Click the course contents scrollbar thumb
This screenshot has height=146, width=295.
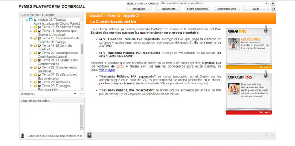[82, 49]
